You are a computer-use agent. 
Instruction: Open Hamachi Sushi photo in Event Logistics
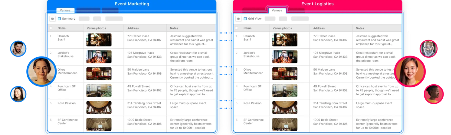tap(285, 40)
